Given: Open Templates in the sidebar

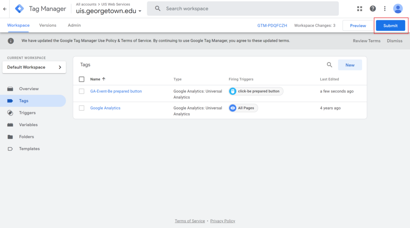Looking at the screenshot, I should 29,149.
